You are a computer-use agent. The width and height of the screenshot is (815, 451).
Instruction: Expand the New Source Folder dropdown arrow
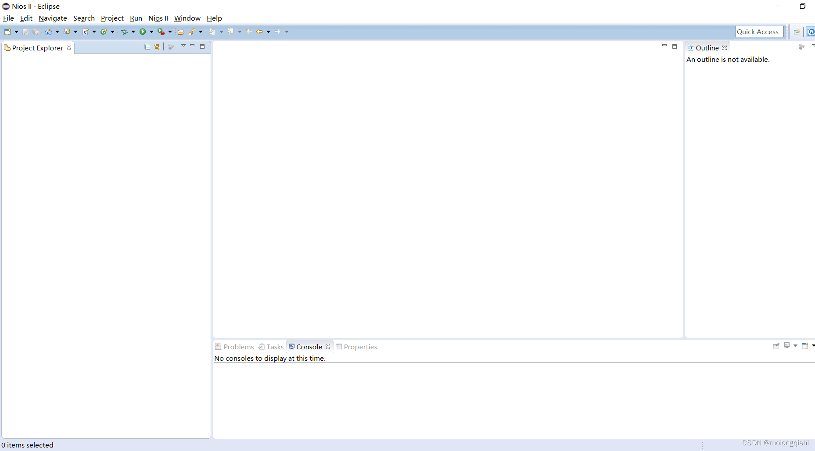pos(75,32)
